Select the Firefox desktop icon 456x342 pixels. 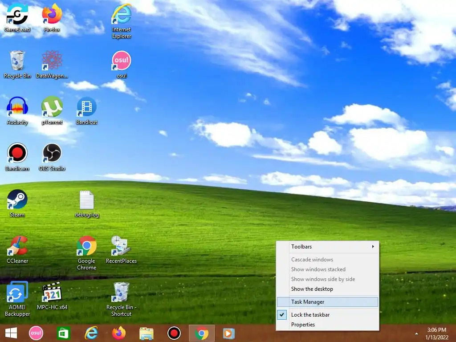point(52,17)
